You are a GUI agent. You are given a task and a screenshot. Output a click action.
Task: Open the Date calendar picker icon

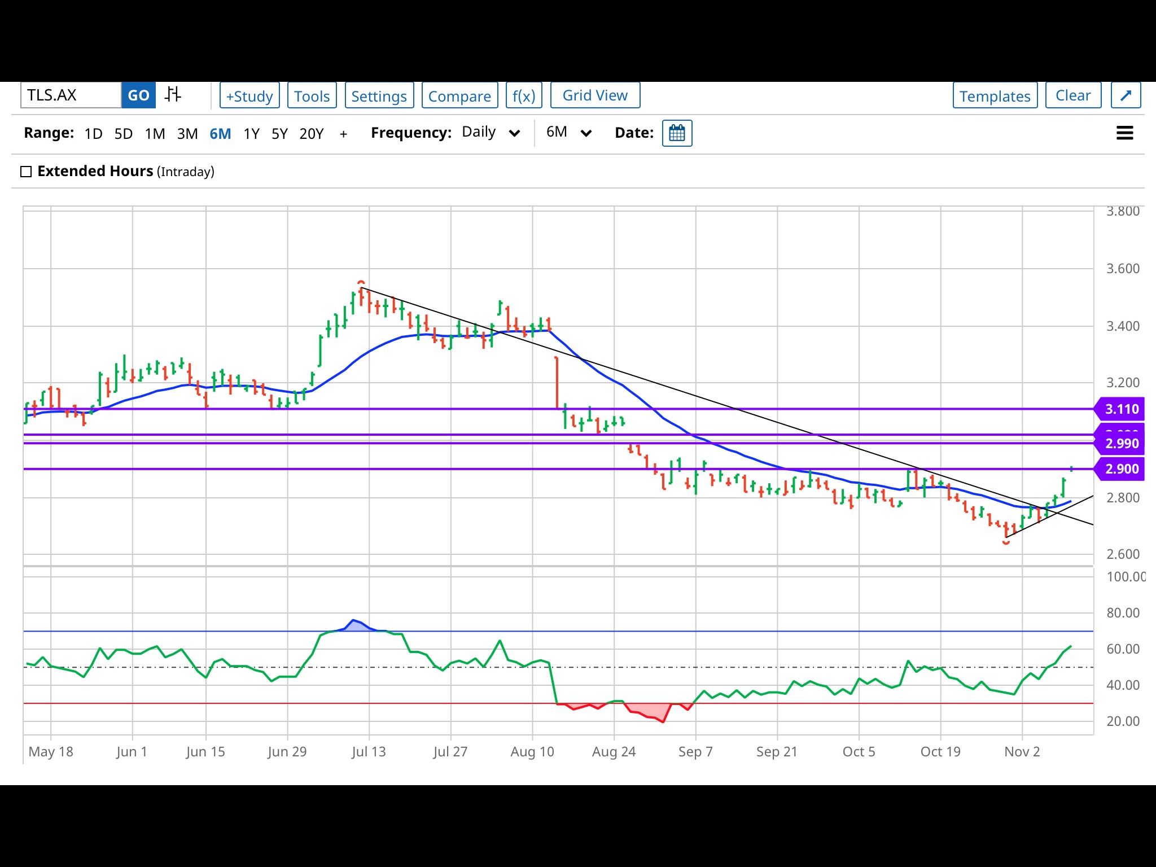[677, 133]
